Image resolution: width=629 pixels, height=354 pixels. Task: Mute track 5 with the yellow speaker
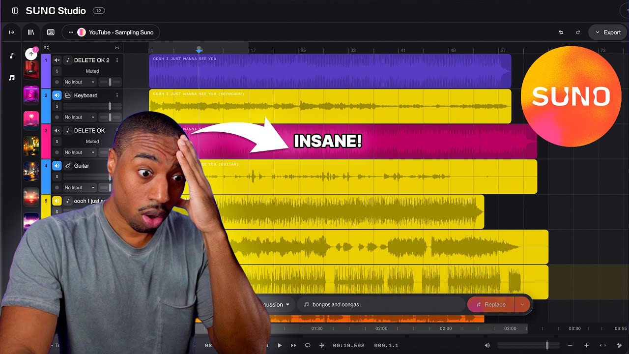[57, 201]
